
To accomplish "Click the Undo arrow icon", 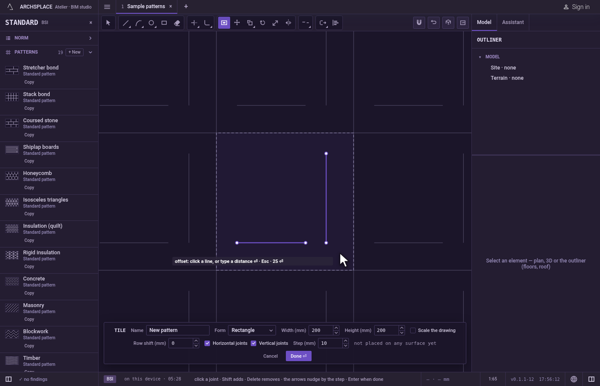I will (434, 23).
